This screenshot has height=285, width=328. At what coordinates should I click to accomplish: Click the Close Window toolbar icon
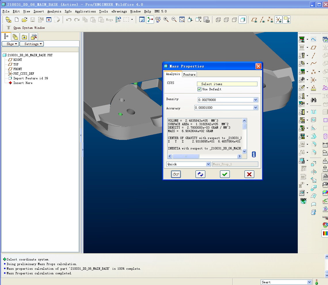(x=49, y=20)
